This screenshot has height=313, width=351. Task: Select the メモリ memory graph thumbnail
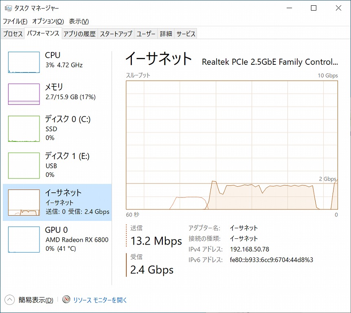[x=24, y=94]
